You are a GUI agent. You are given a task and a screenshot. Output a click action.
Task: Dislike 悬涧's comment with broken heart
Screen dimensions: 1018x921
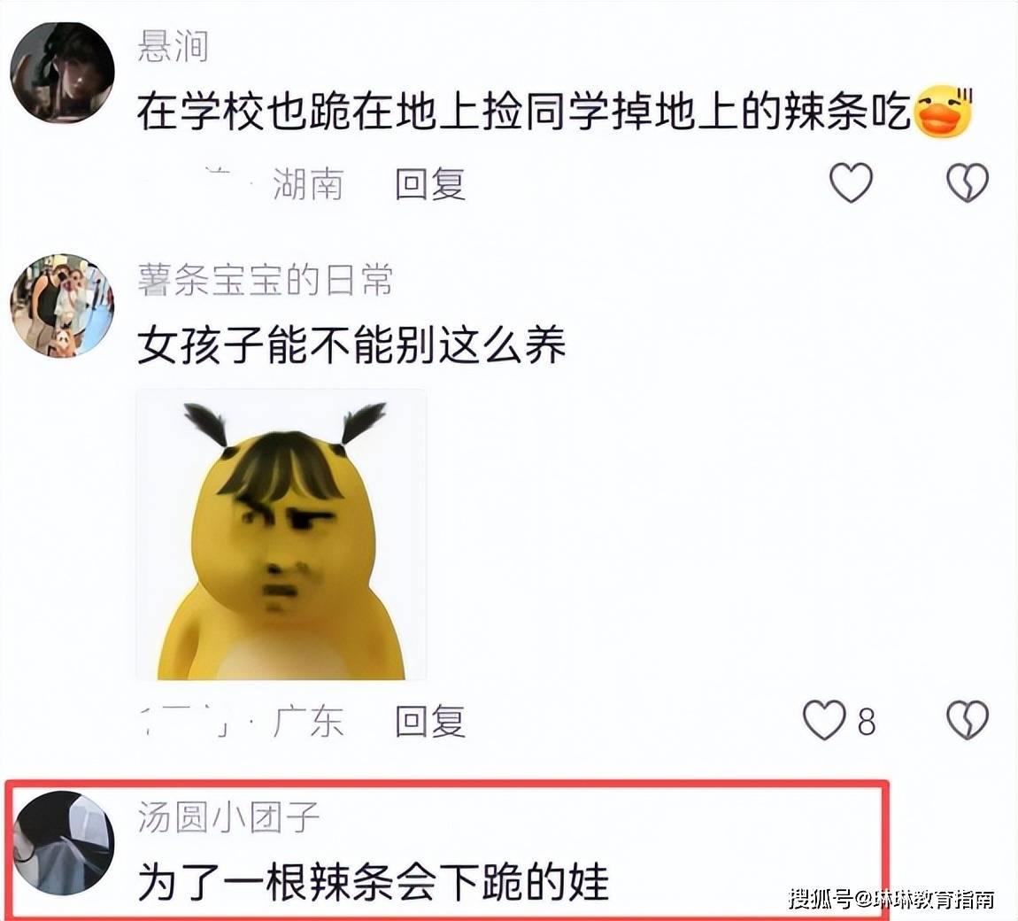click(968, 182)
